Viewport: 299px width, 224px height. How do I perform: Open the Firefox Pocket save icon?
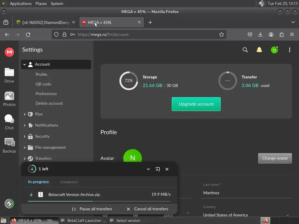point(250,34)
